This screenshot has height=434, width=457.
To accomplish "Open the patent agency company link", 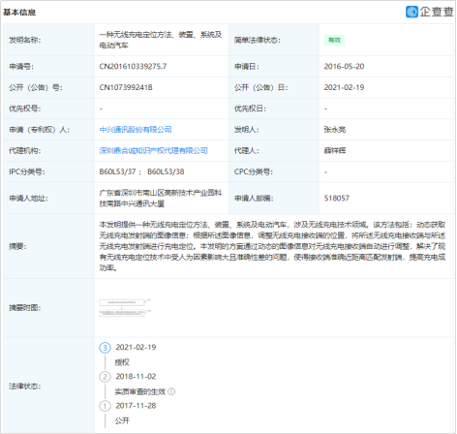I will tap(153, 151).
